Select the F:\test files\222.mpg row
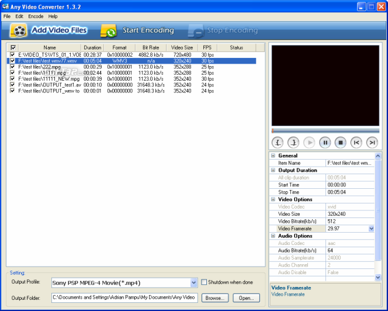The image size is (388, 311). coord(131,67)
